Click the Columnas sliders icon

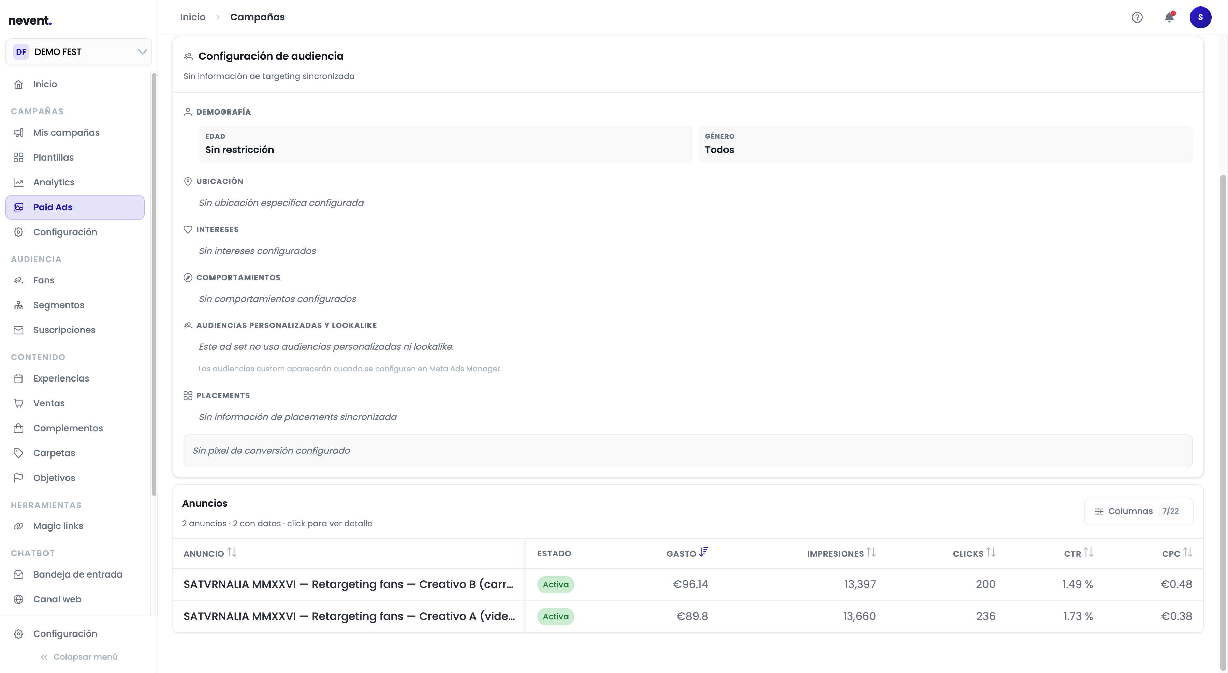[1099, 511]
